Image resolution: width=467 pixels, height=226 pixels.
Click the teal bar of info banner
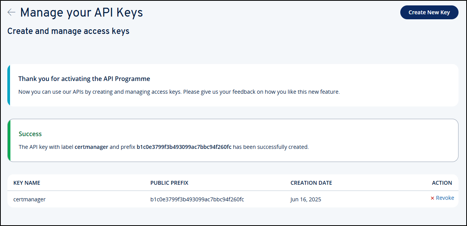[9, 85]
